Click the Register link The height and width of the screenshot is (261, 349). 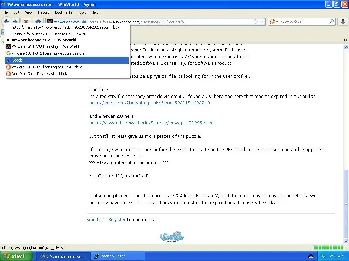[117, 219]
